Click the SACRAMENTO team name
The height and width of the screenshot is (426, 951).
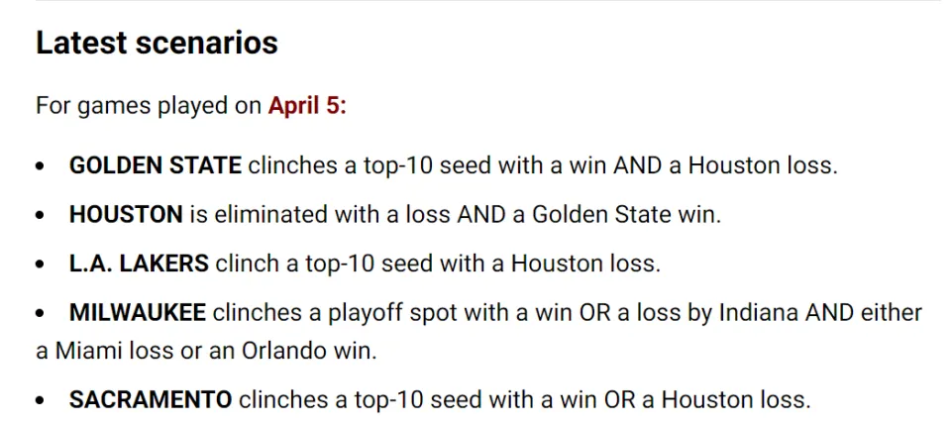tap(151, 400)
